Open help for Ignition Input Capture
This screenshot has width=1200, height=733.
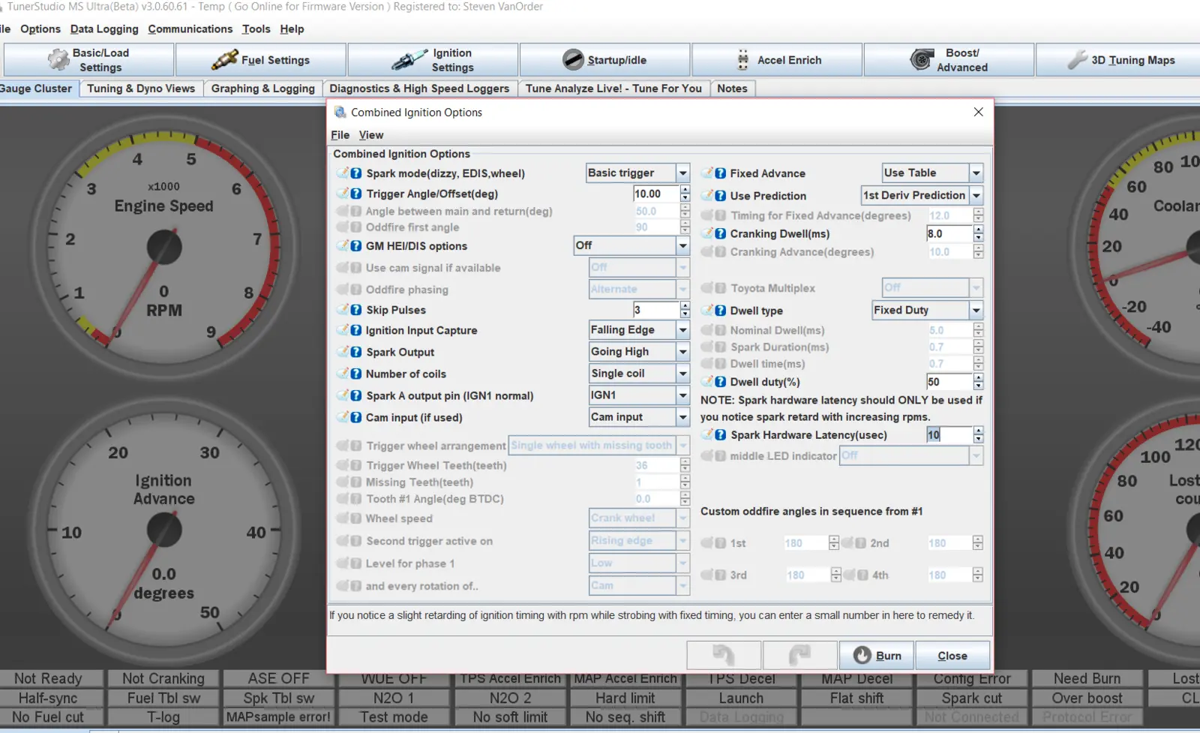356,330
